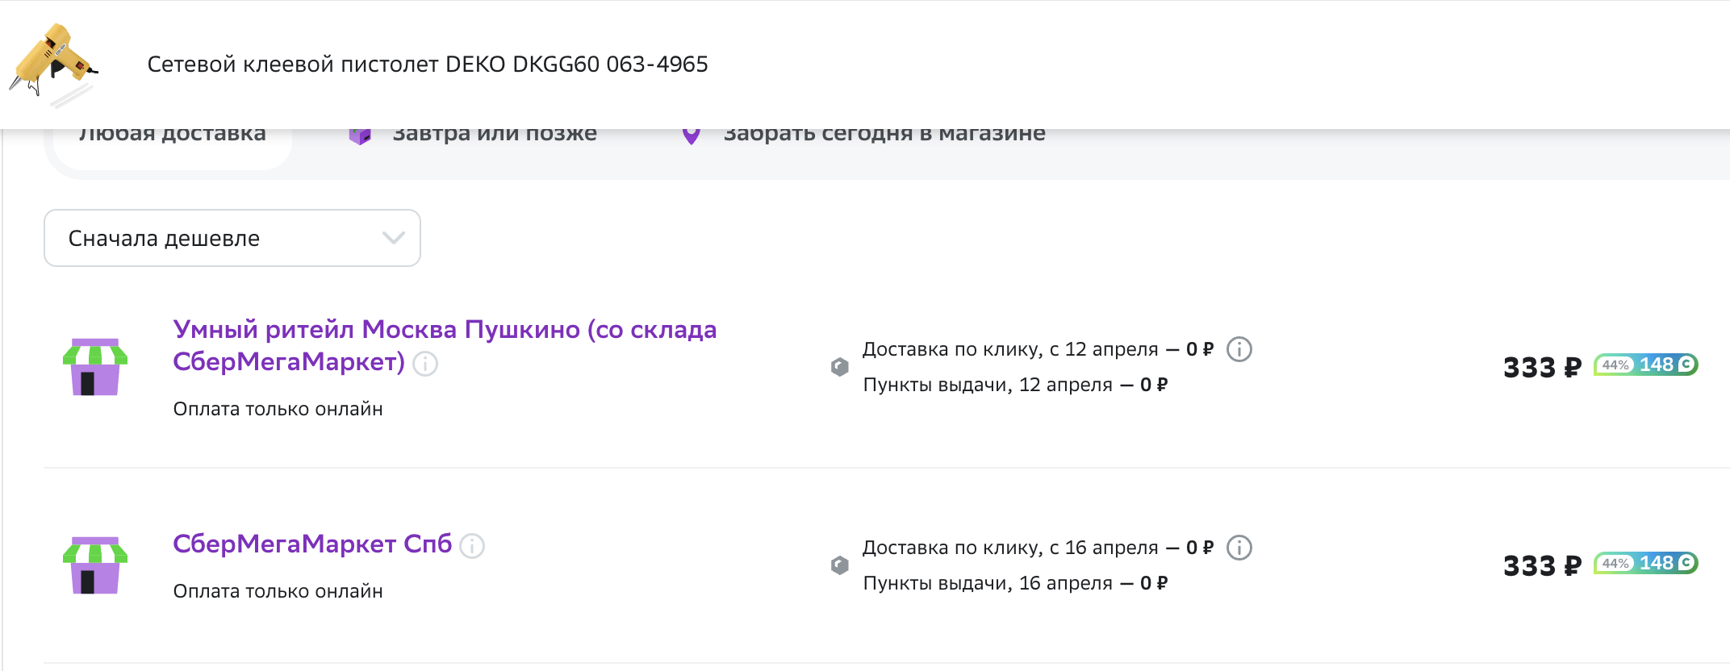
Task: Open 'Умный ритейл Москва Пушкино' seller link
Action: tap(445, 345)
